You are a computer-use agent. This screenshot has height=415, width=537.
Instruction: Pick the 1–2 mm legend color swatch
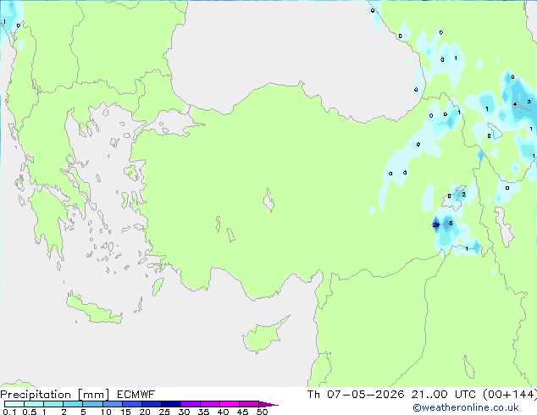point(53,404)
